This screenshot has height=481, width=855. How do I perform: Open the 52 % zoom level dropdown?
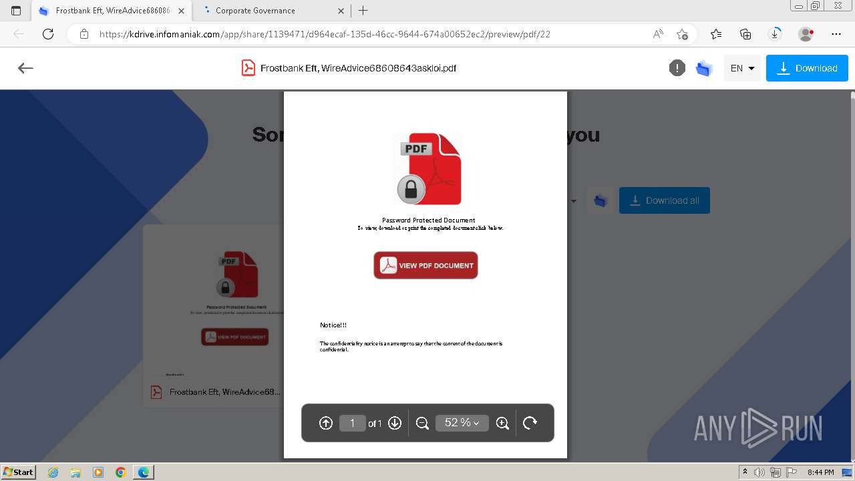[x=462, y=423]
